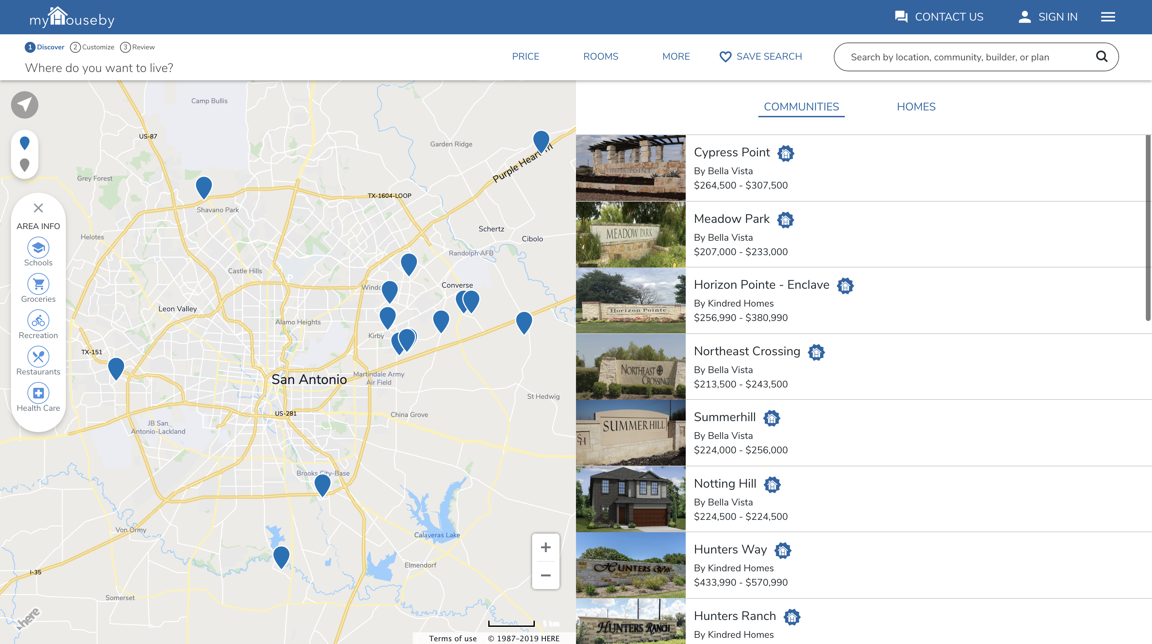The width and height of the screenshot is (1152, 644).
Task: Zoom in the map with plus button
Action: pos(545,547)
